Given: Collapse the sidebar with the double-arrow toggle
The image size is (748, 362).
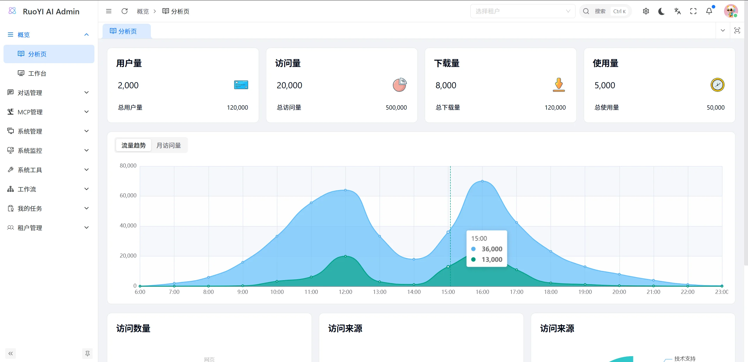Looking at the screenshot, I should pos(11,353).
